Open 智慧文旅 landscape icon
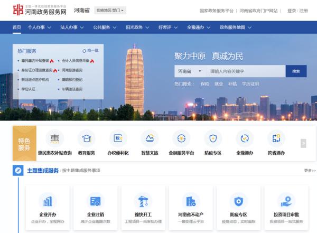This screenshot has width=317, height=233. click(x=150, y=138)
